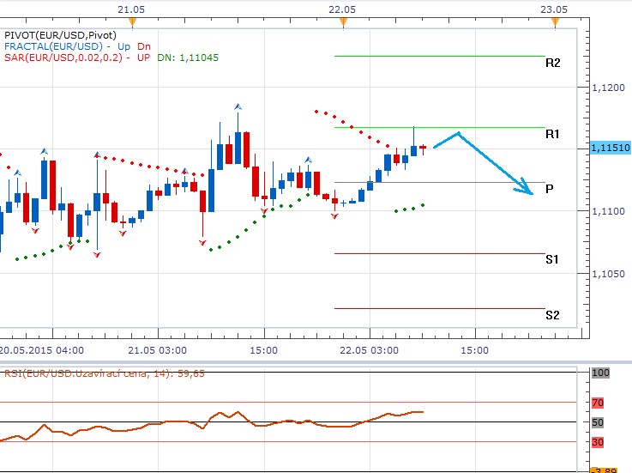632x473 pixels.
Task: Click the orange day marker below 21.05
Action: pyautogui.click(x=131, y=21)
